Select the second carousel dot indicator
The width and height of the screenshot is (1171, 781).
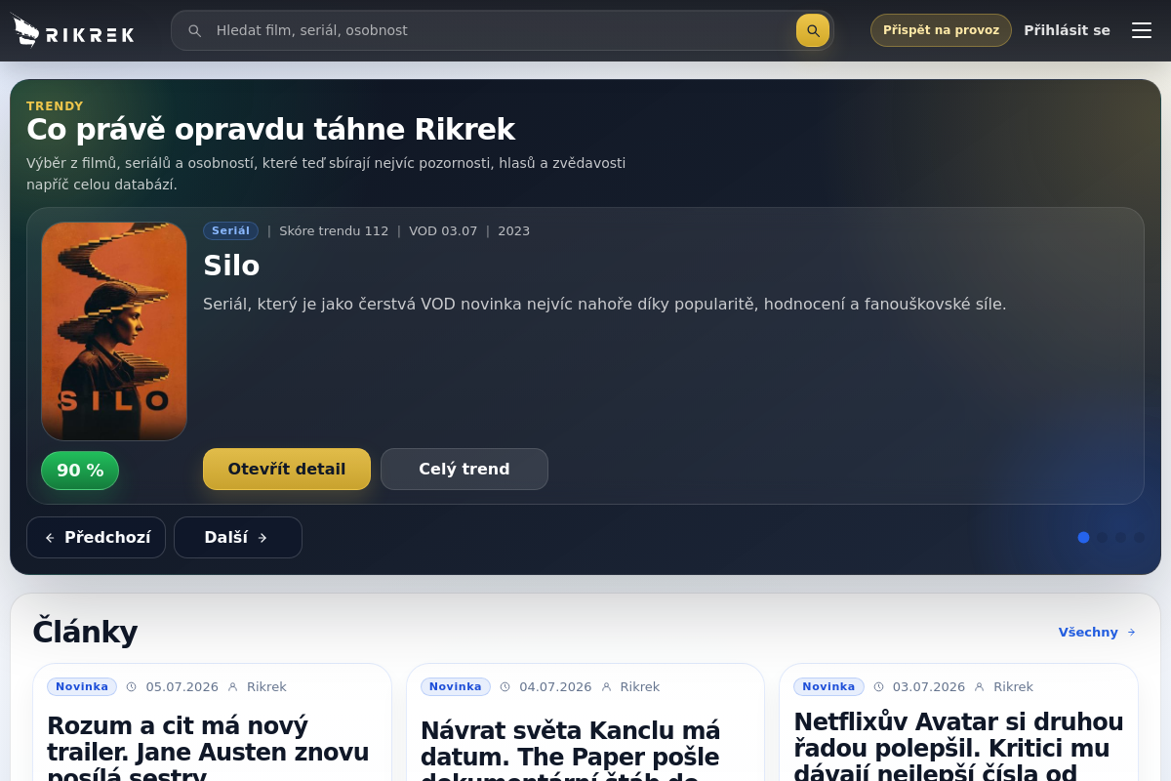click(1103, 537)
